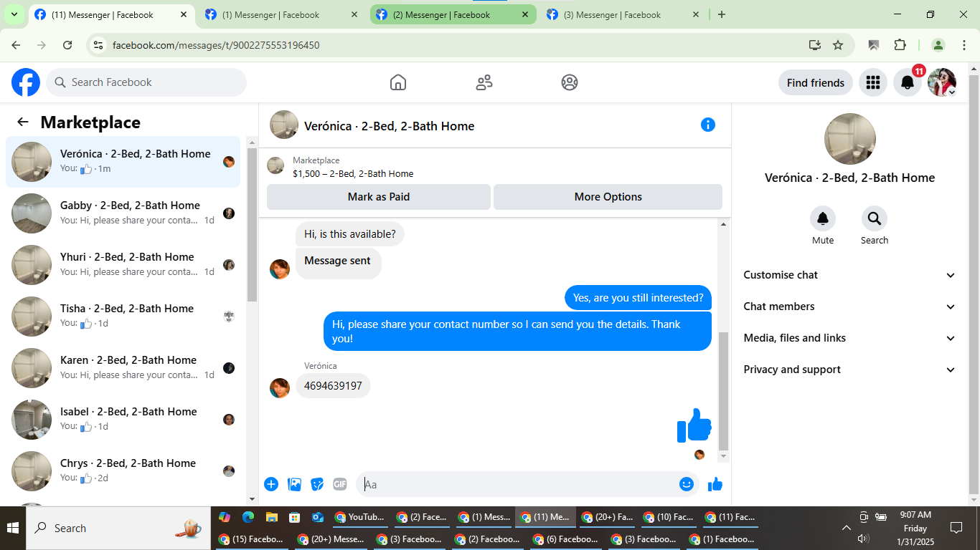The image size is (980, 550).
Task: Click the chat messages scrollbar
Action: [x=723, y=391]
